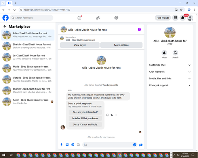Open the View buyer profile link
This screenshot has width=198, height=158.
(x=110, y=85)
